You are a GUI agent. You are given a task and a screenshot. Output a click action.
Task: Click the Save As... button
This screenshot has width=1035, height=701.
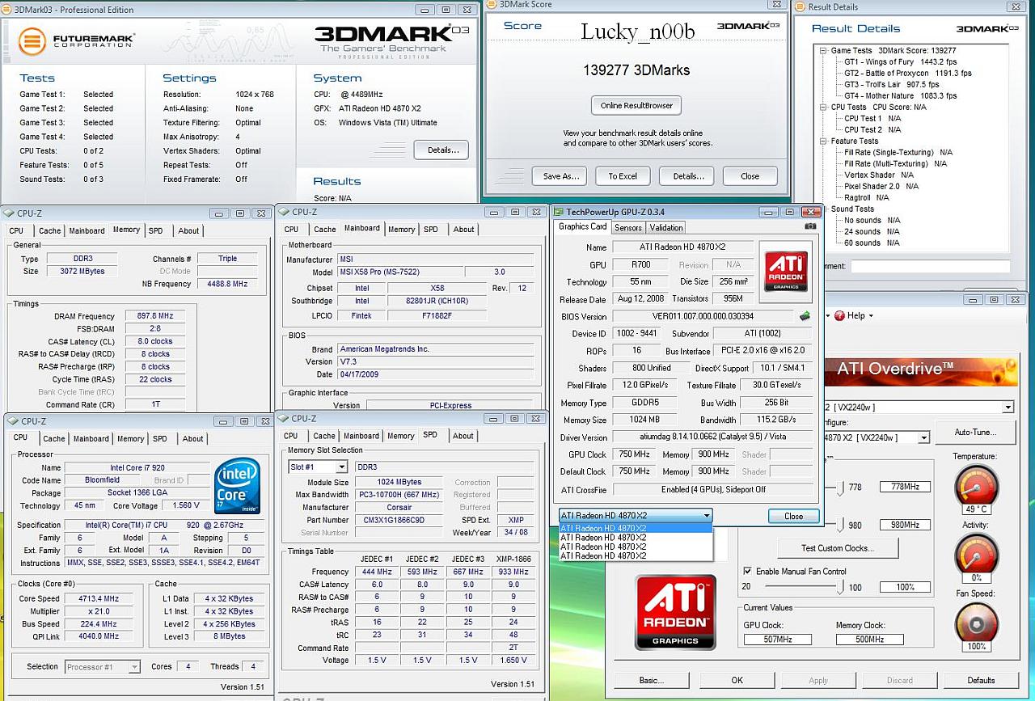(x=559, y=176)
